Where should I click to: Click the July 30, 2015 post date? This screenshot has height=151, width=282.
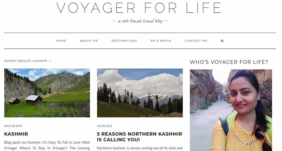coord(104,126)
